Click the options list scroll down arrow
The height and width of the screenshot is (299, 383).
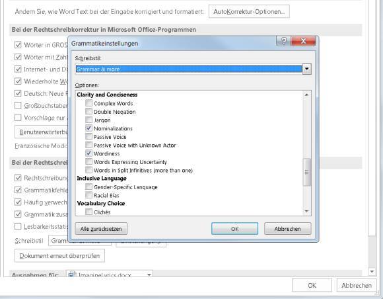pos(307,212)
